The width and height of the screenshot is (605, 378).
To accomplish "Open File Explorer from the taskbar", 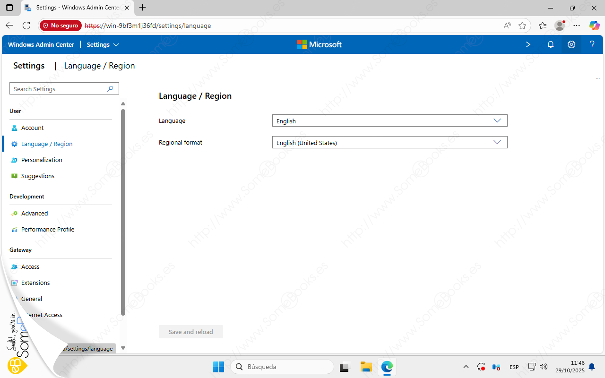I will point(366,367).
